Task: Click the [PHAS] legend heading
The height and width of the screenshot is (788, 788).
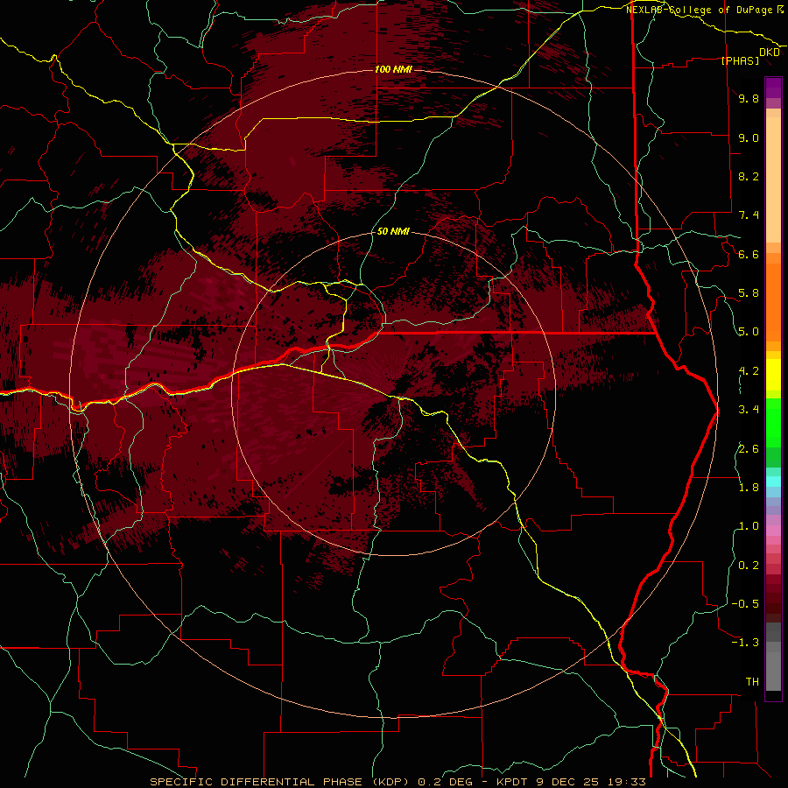Action: [740, 61]
